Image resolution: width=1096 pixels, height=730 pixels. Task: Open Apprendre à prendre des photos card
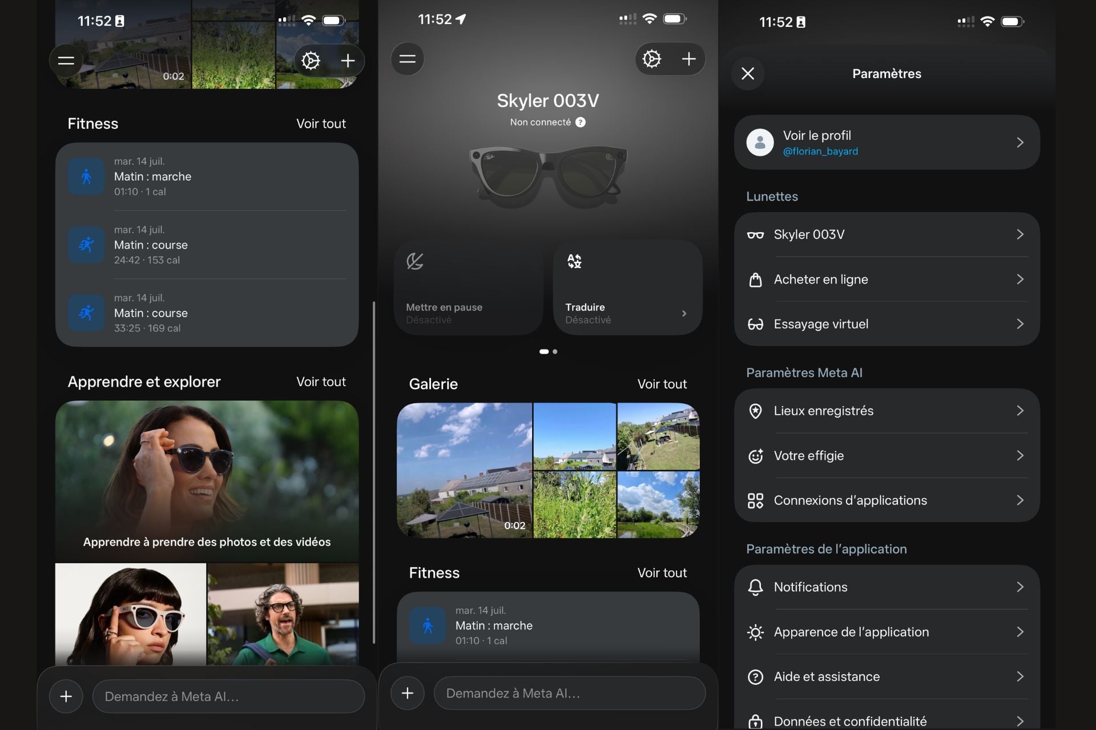(x=207, y=481)
